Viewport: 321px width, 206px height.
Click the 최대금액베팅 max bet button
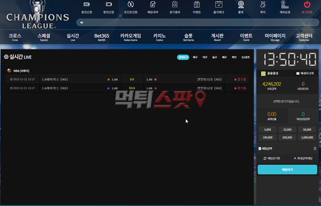(x=303, y=158)
